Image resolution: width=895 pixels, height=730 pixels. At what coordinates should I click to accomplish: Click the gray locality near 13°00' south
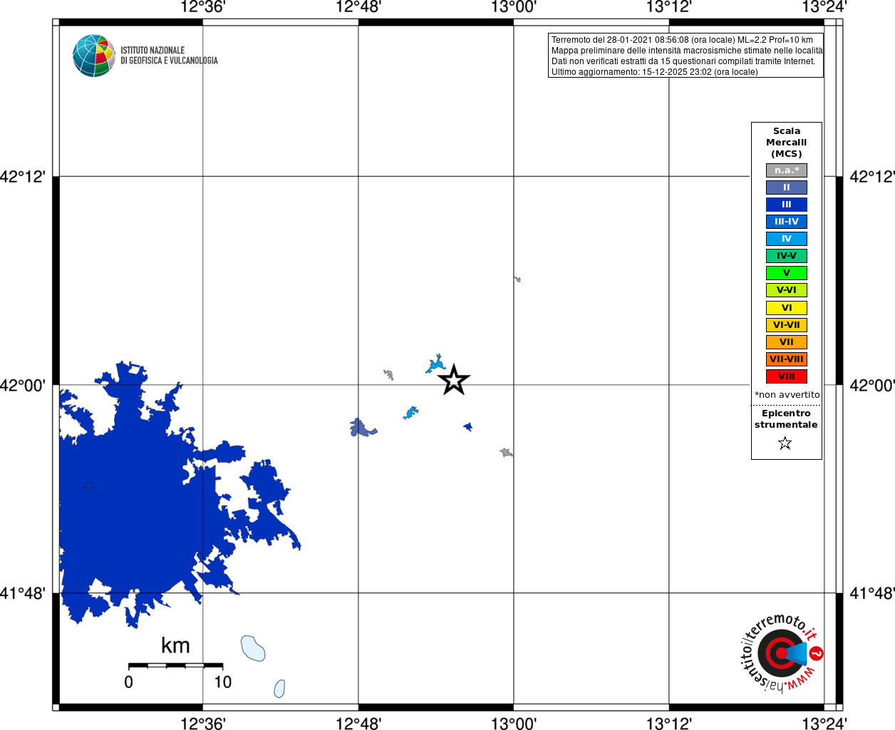[507, 452]
